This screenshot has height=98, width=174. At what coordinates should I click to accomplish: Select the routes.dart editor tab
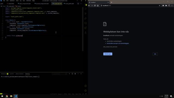57,4
